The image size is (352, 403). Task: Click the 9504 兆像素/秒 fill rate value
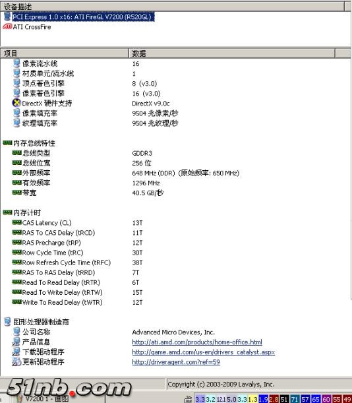155,113
